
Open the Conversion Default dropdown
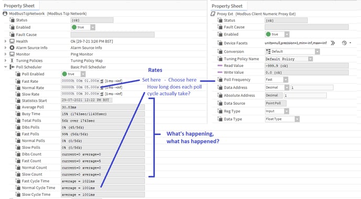point(317,51)
